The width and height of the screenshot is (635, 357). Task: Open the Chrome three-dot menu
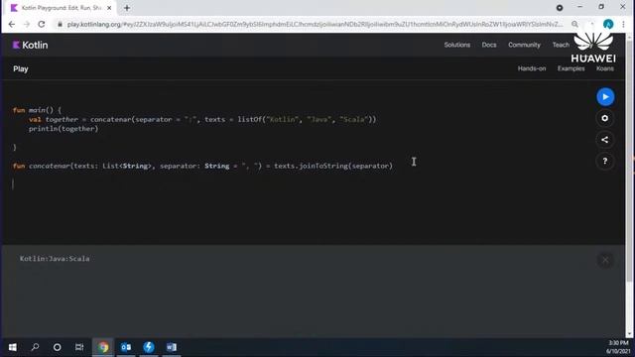[x=623, y=24]
